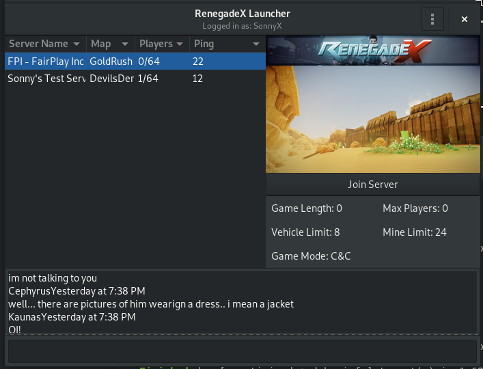Viewport: 483px width, 369px height.
Task: Close the RenegadeX Launcher window
Action: 464,19
